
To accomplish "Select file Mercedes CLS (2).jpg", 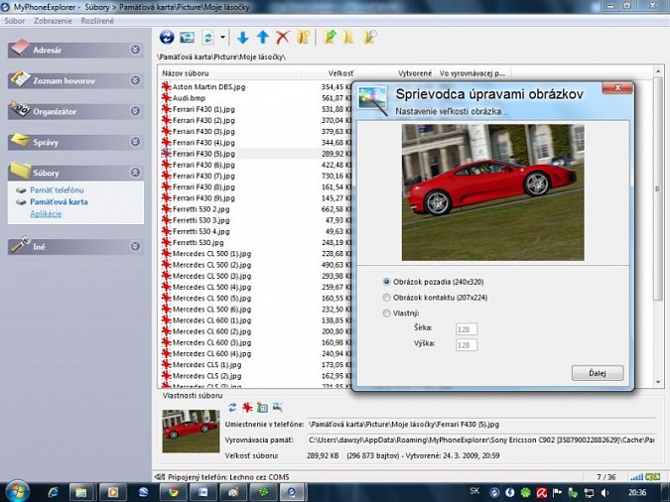I will [206, 376].
